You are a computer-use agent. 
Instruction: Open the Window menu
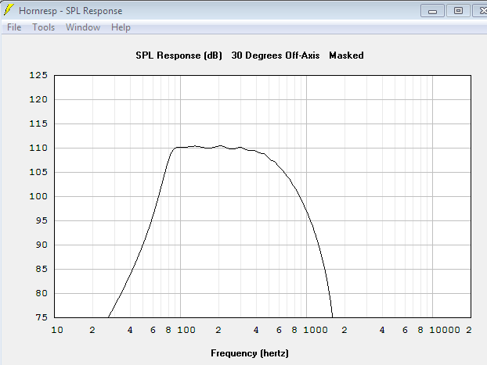[x=83, y=27]
